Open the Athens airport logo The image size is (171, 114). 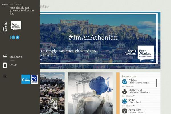34,79
